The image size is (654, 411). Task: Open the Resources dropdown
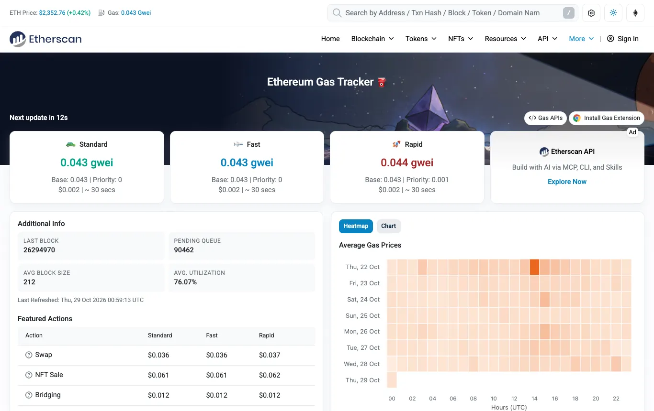[x=505, y=39]
